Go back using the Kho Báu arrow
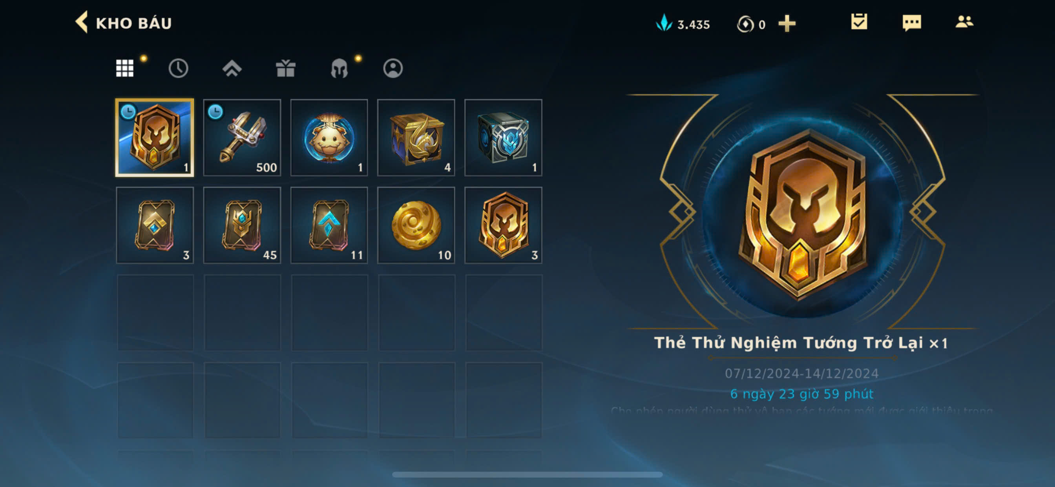Viewport: 1055px width, 487px height. pos(82,22)
